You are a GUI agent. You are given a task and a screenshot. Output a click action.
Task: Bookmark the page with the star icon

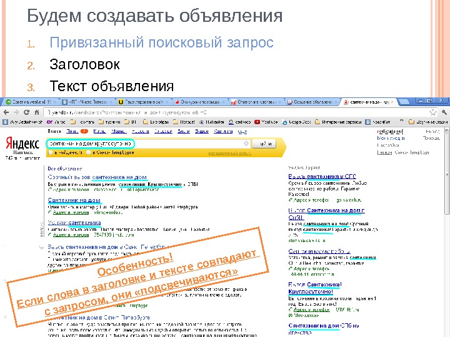tap(432, 112)
